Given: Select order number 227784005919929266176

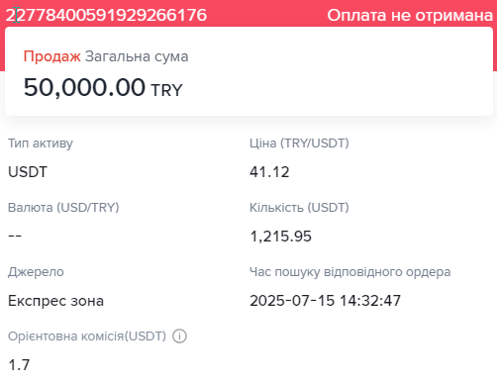Looking at the screenshot, I should (106, 15).
